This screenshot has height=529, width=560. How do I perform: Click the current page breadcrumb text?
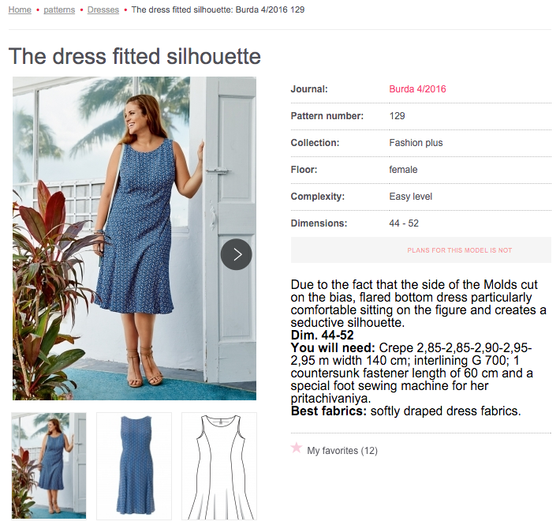click(x=218, y=9)
